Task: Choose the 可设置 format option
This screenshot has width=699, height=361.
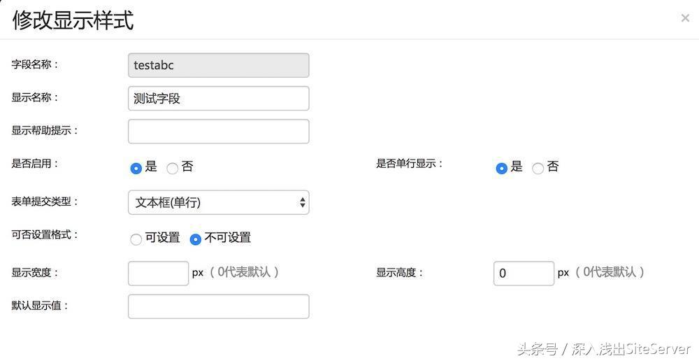Action: tap(136, 239)
